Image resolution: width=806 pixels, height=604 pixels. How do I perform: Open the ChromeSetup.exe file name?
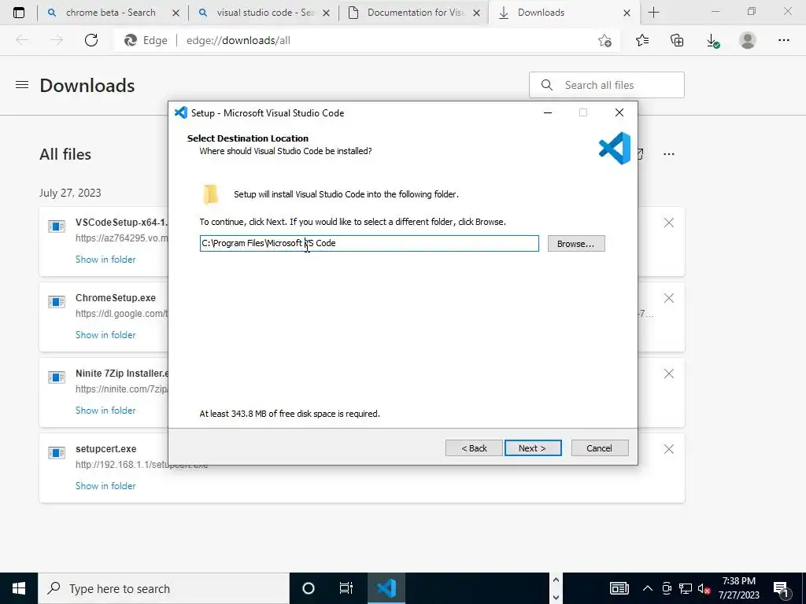coord(116,298)
